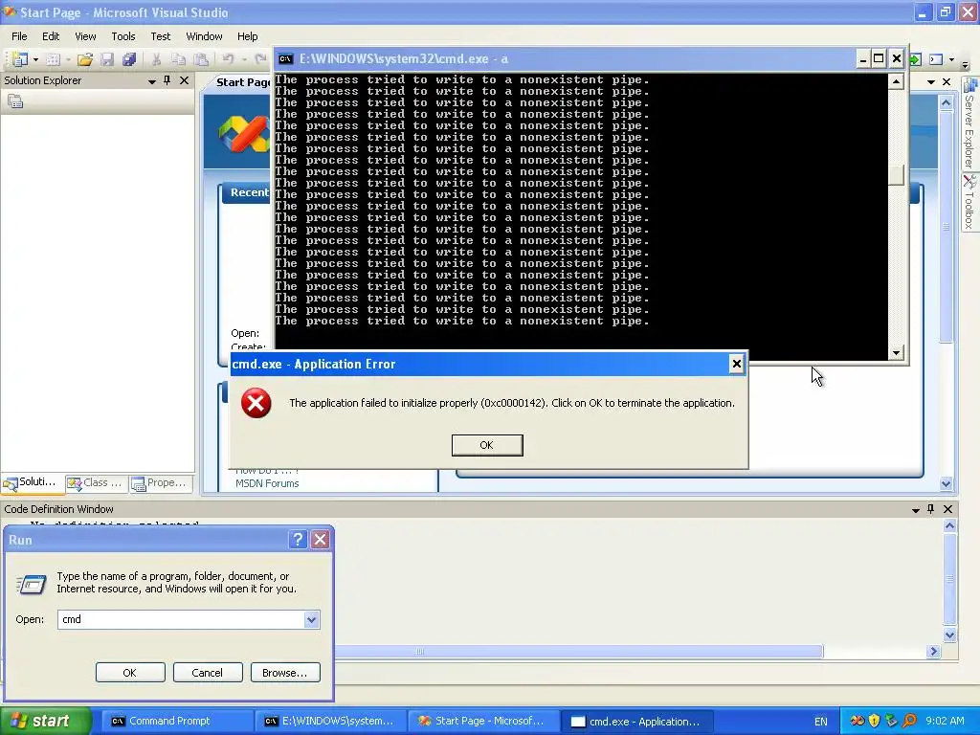
Task: Click the Undo toolbar icon
Action: pos(228,59)
